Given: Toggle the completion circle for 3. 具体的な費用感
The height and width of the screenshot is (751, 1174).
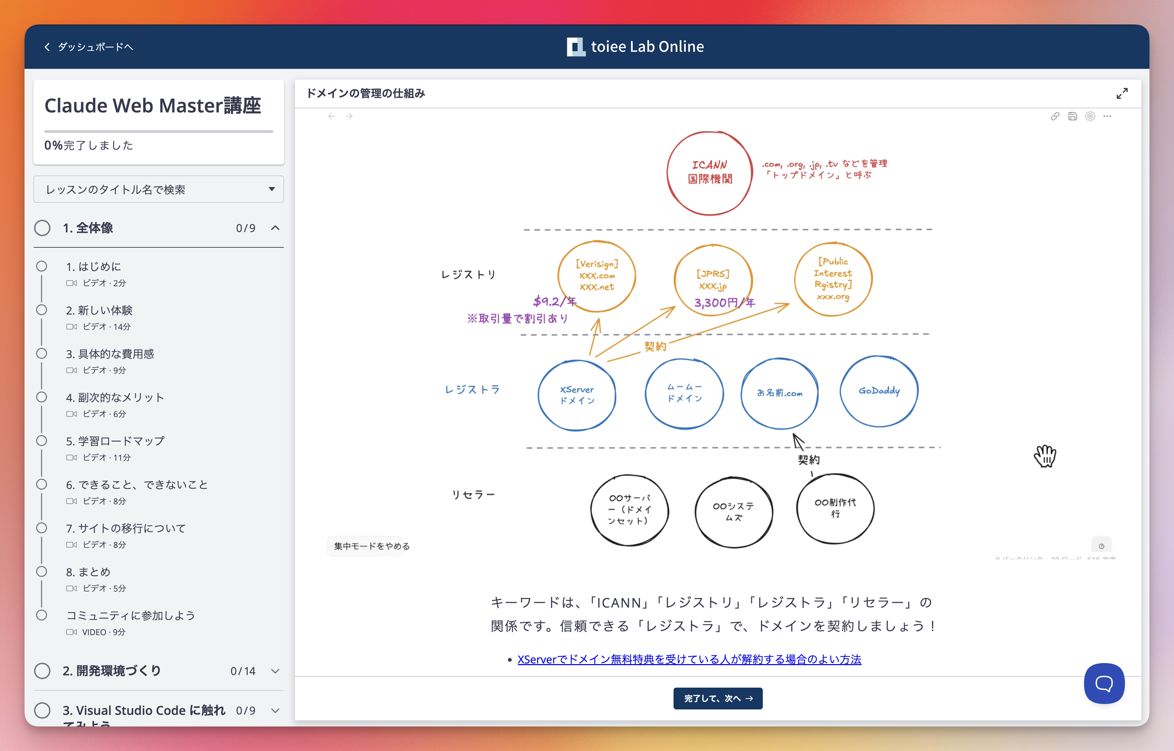Looking at the screenshot, I should [42, 354].
